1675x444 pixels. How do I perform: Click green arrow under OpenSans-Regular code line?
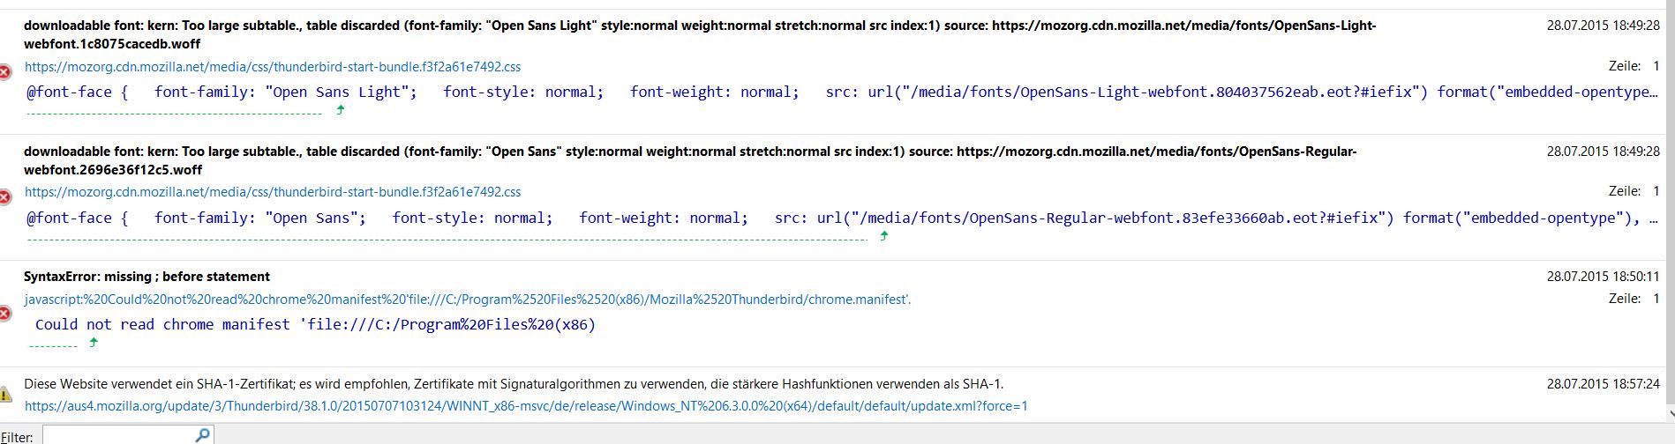tap(884, 235)
